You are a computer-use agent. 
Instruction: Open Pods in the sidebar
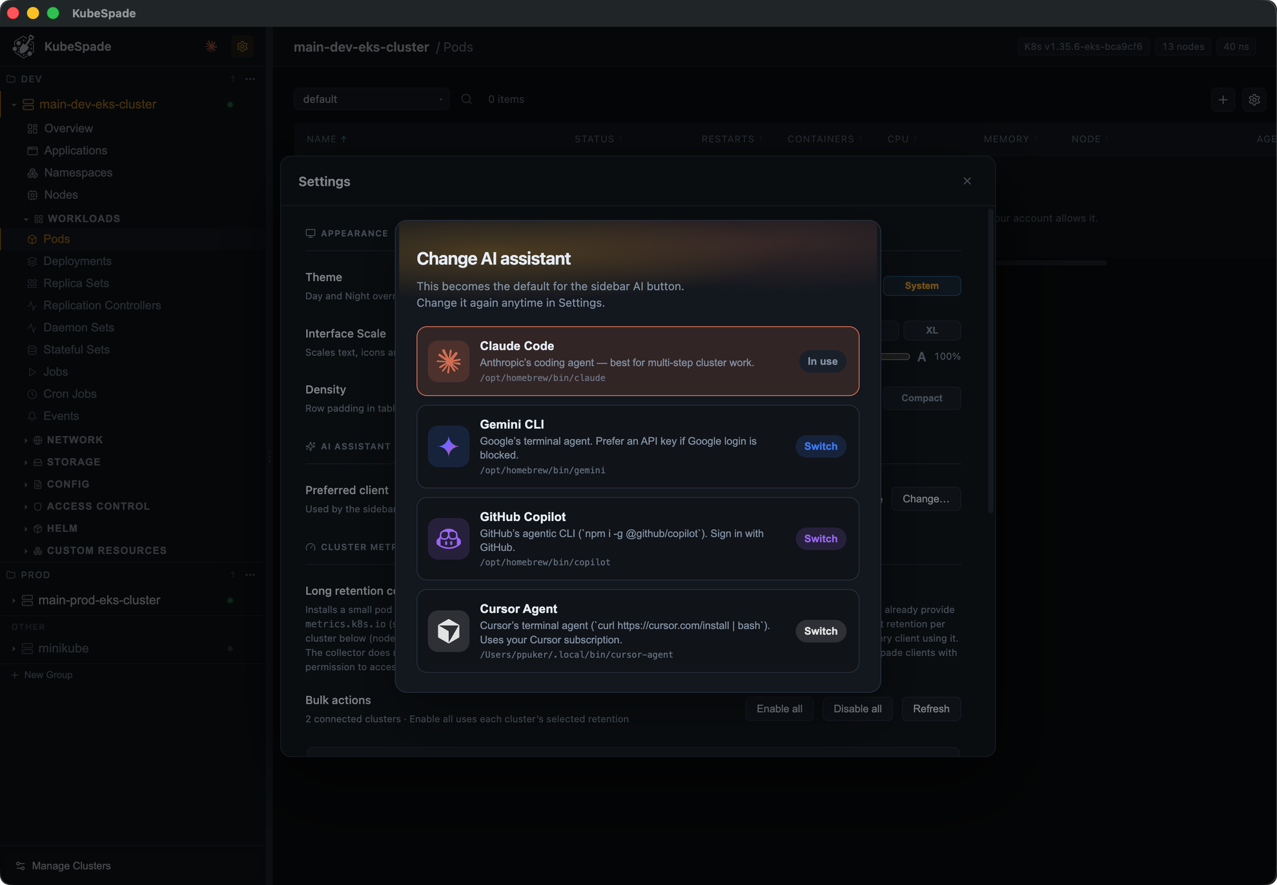(56, 239)
